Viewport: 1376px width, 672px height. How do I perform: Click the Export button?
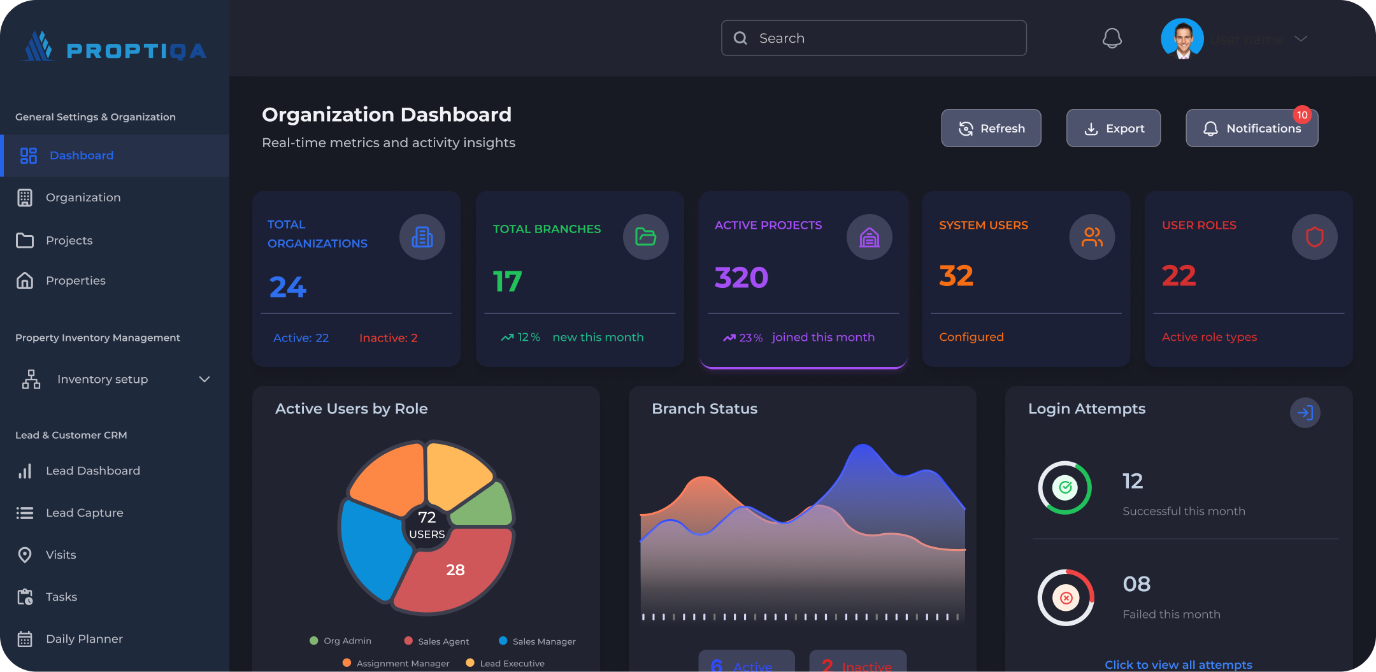coord(1114,128)
